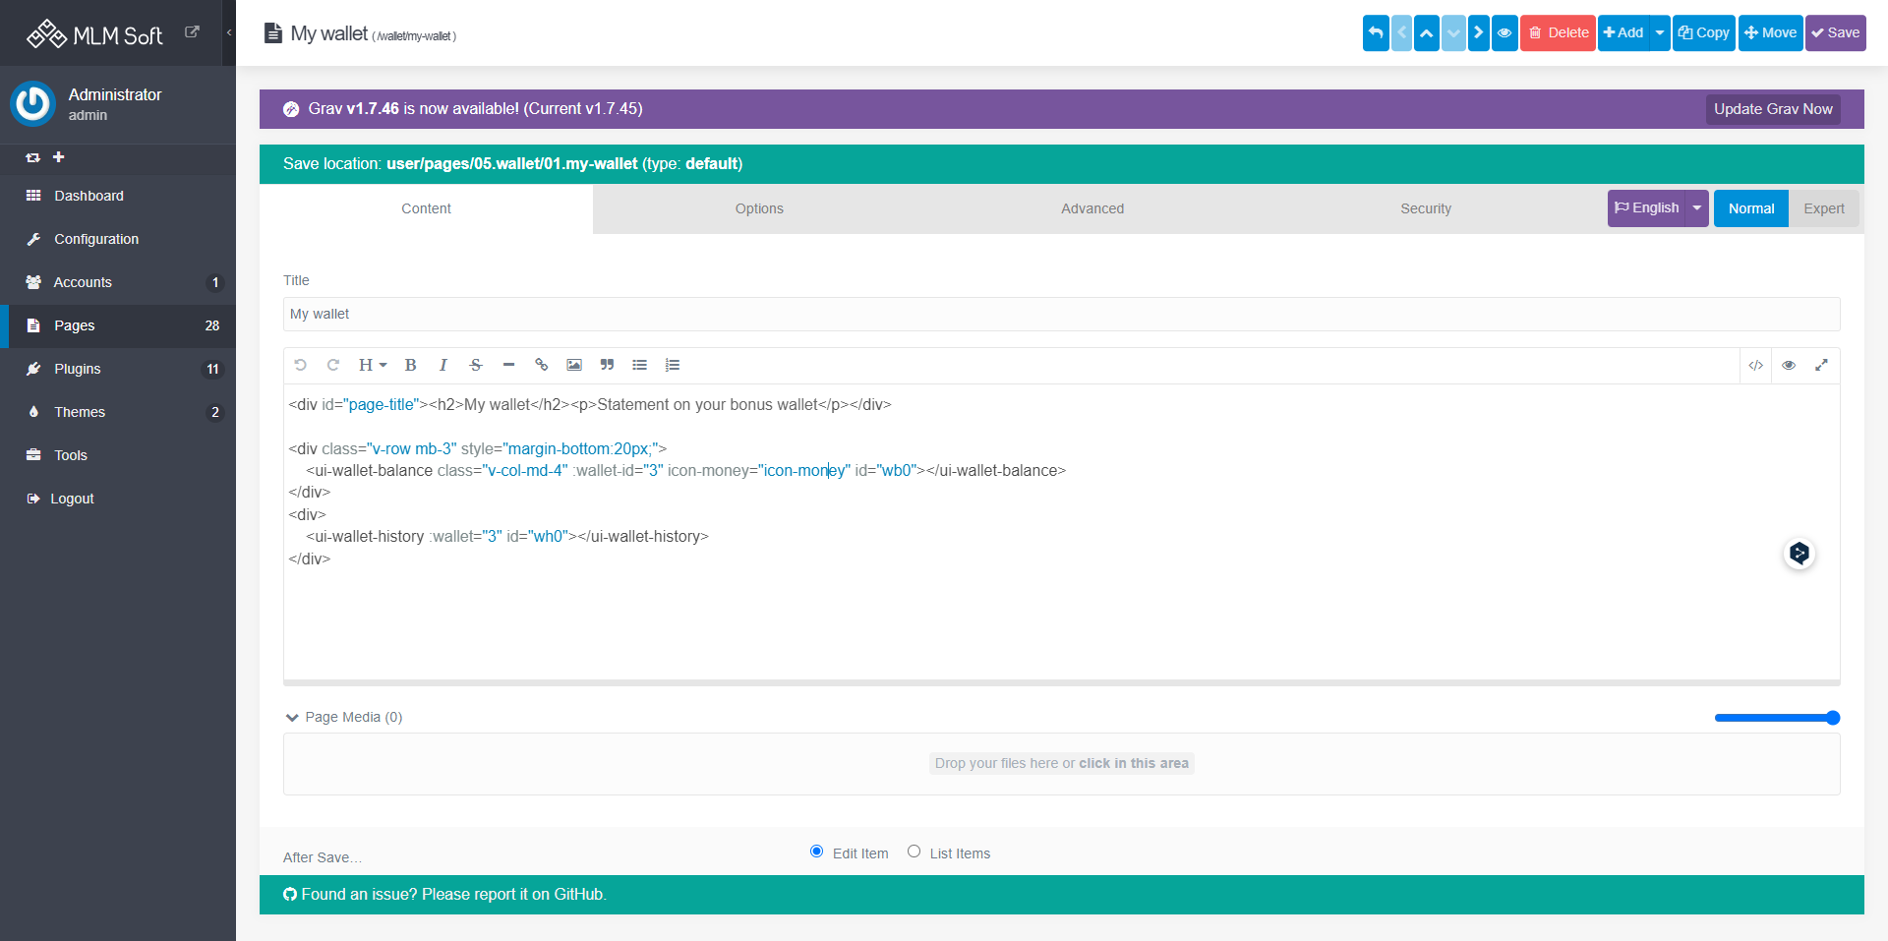Open the language selector dropdown

pos(1697,208)
